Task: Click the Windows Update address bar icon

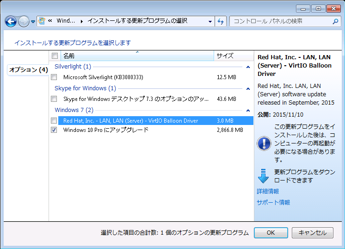Action: 41,21
